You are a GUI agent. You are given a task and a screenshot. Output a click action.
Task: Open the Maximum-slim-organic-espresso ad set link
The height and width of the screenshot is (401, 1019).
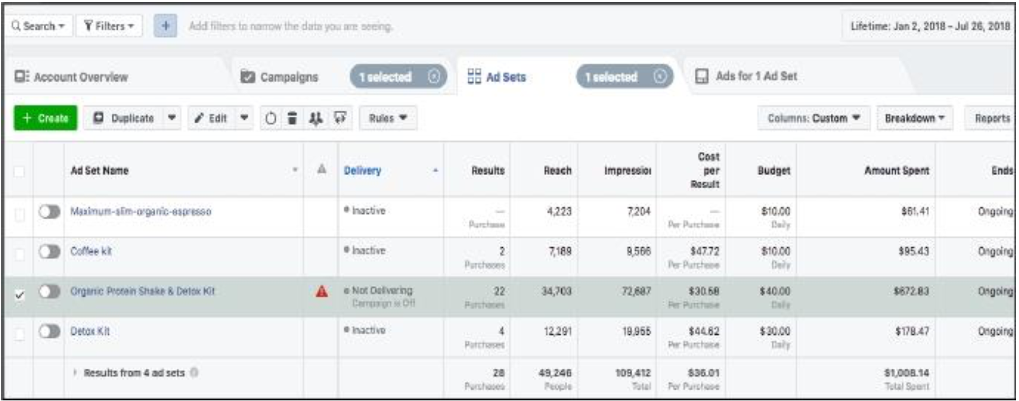[x=141, y=212]
